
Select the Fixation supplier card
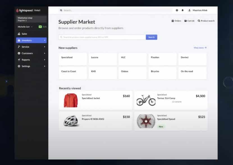163,59
